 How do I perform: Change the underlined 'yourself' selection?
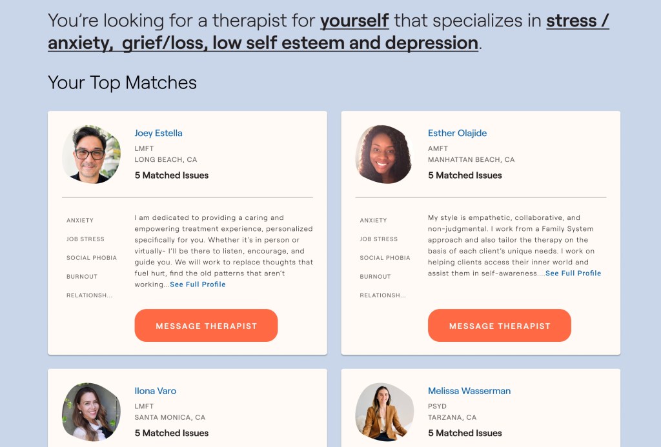tap(354, 21)
